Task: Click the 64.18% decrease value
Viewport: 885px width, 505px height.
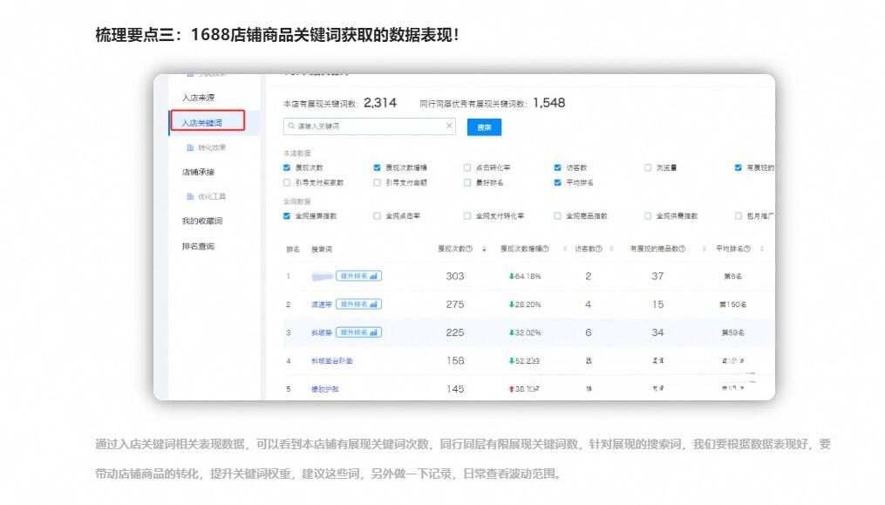Action: pyautogui.click(x=525, y=276)
